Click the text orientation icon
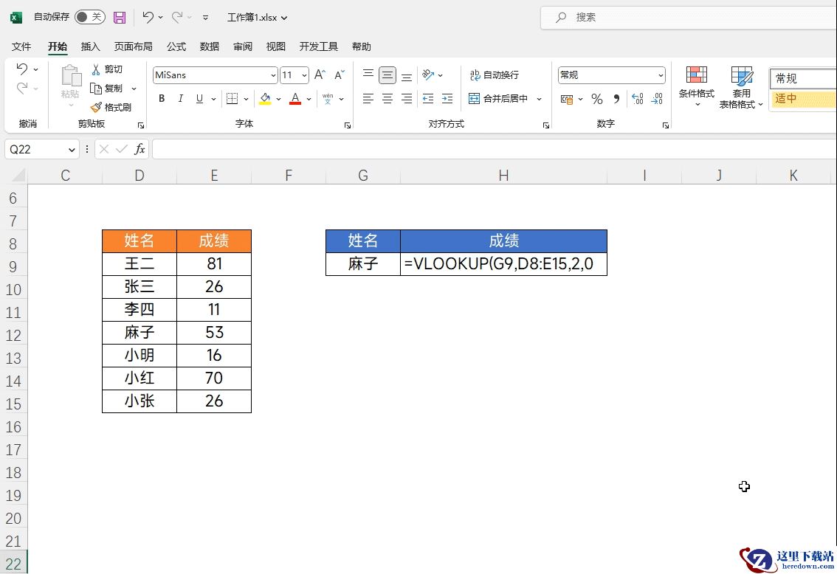 428,75
